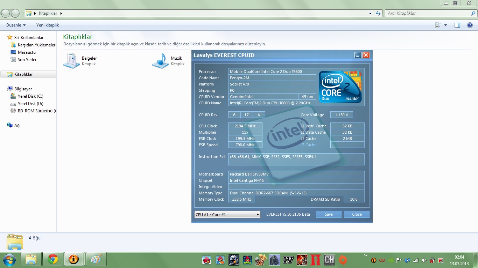Open CPU #1 / Core #1 dropdown

pos(227,214)
